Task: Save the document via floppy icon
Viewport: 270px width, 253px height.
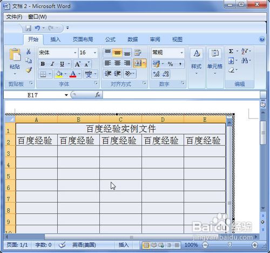Action: (28, 28)
